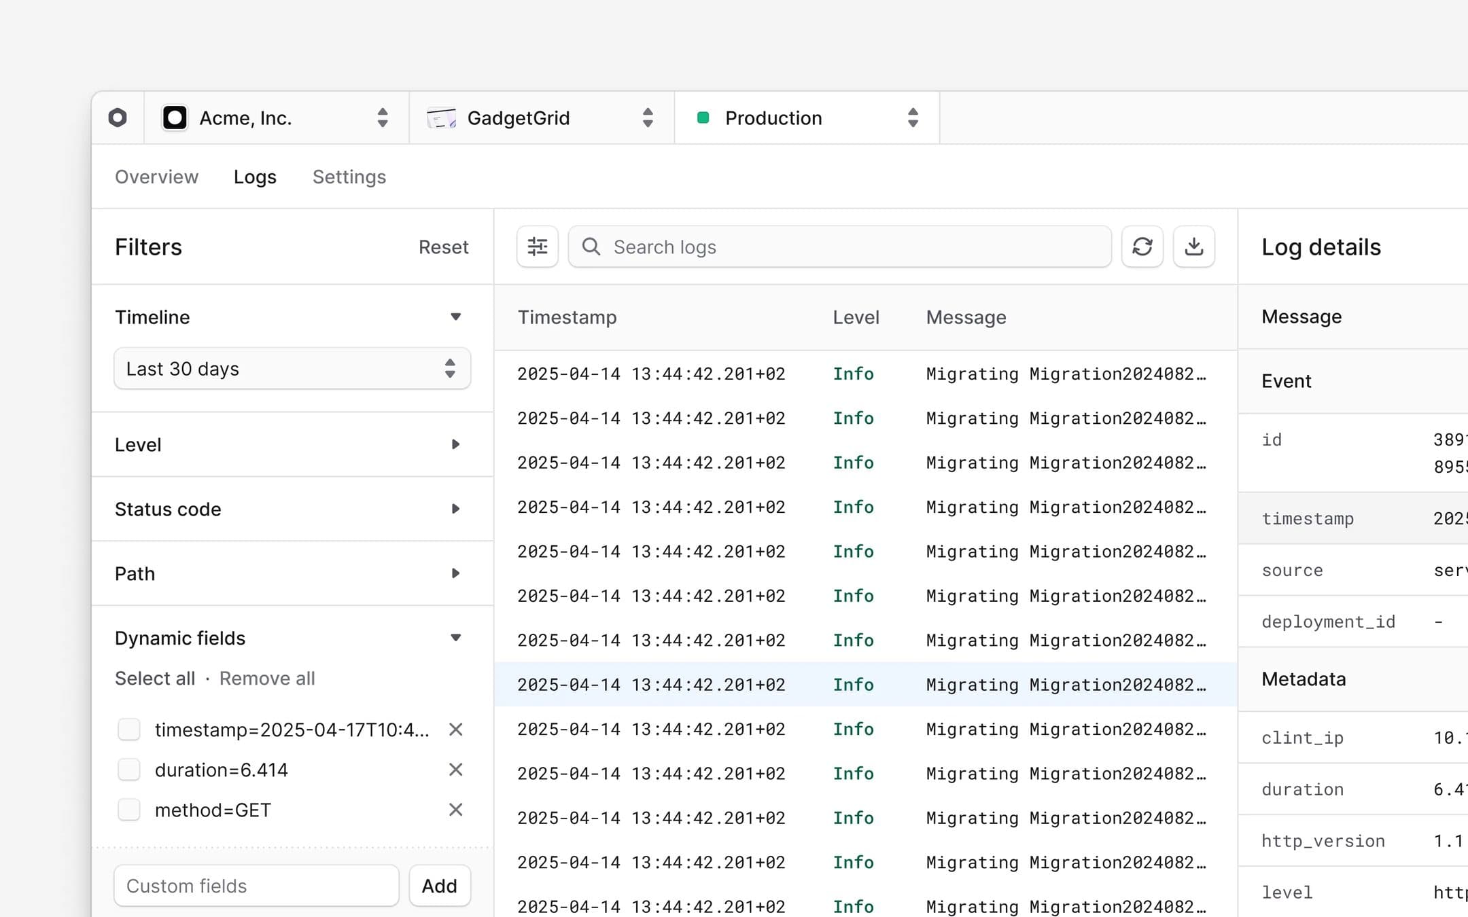Screen dimensions: 1468x917
Task: Open the filter toggle sliders icon button
Action: click(x=538, y=247)
